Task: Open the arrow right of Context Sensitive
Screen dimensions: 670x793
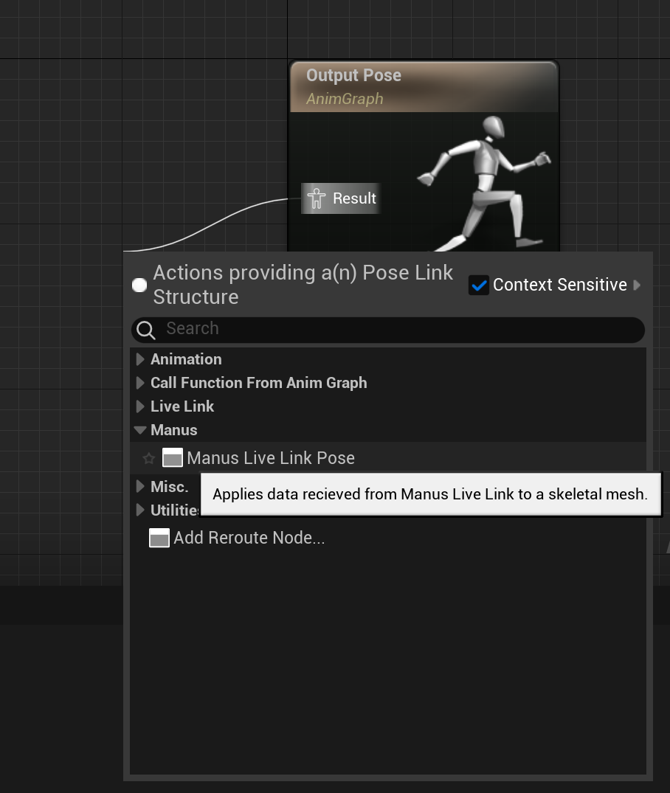Action: (638, 285)
